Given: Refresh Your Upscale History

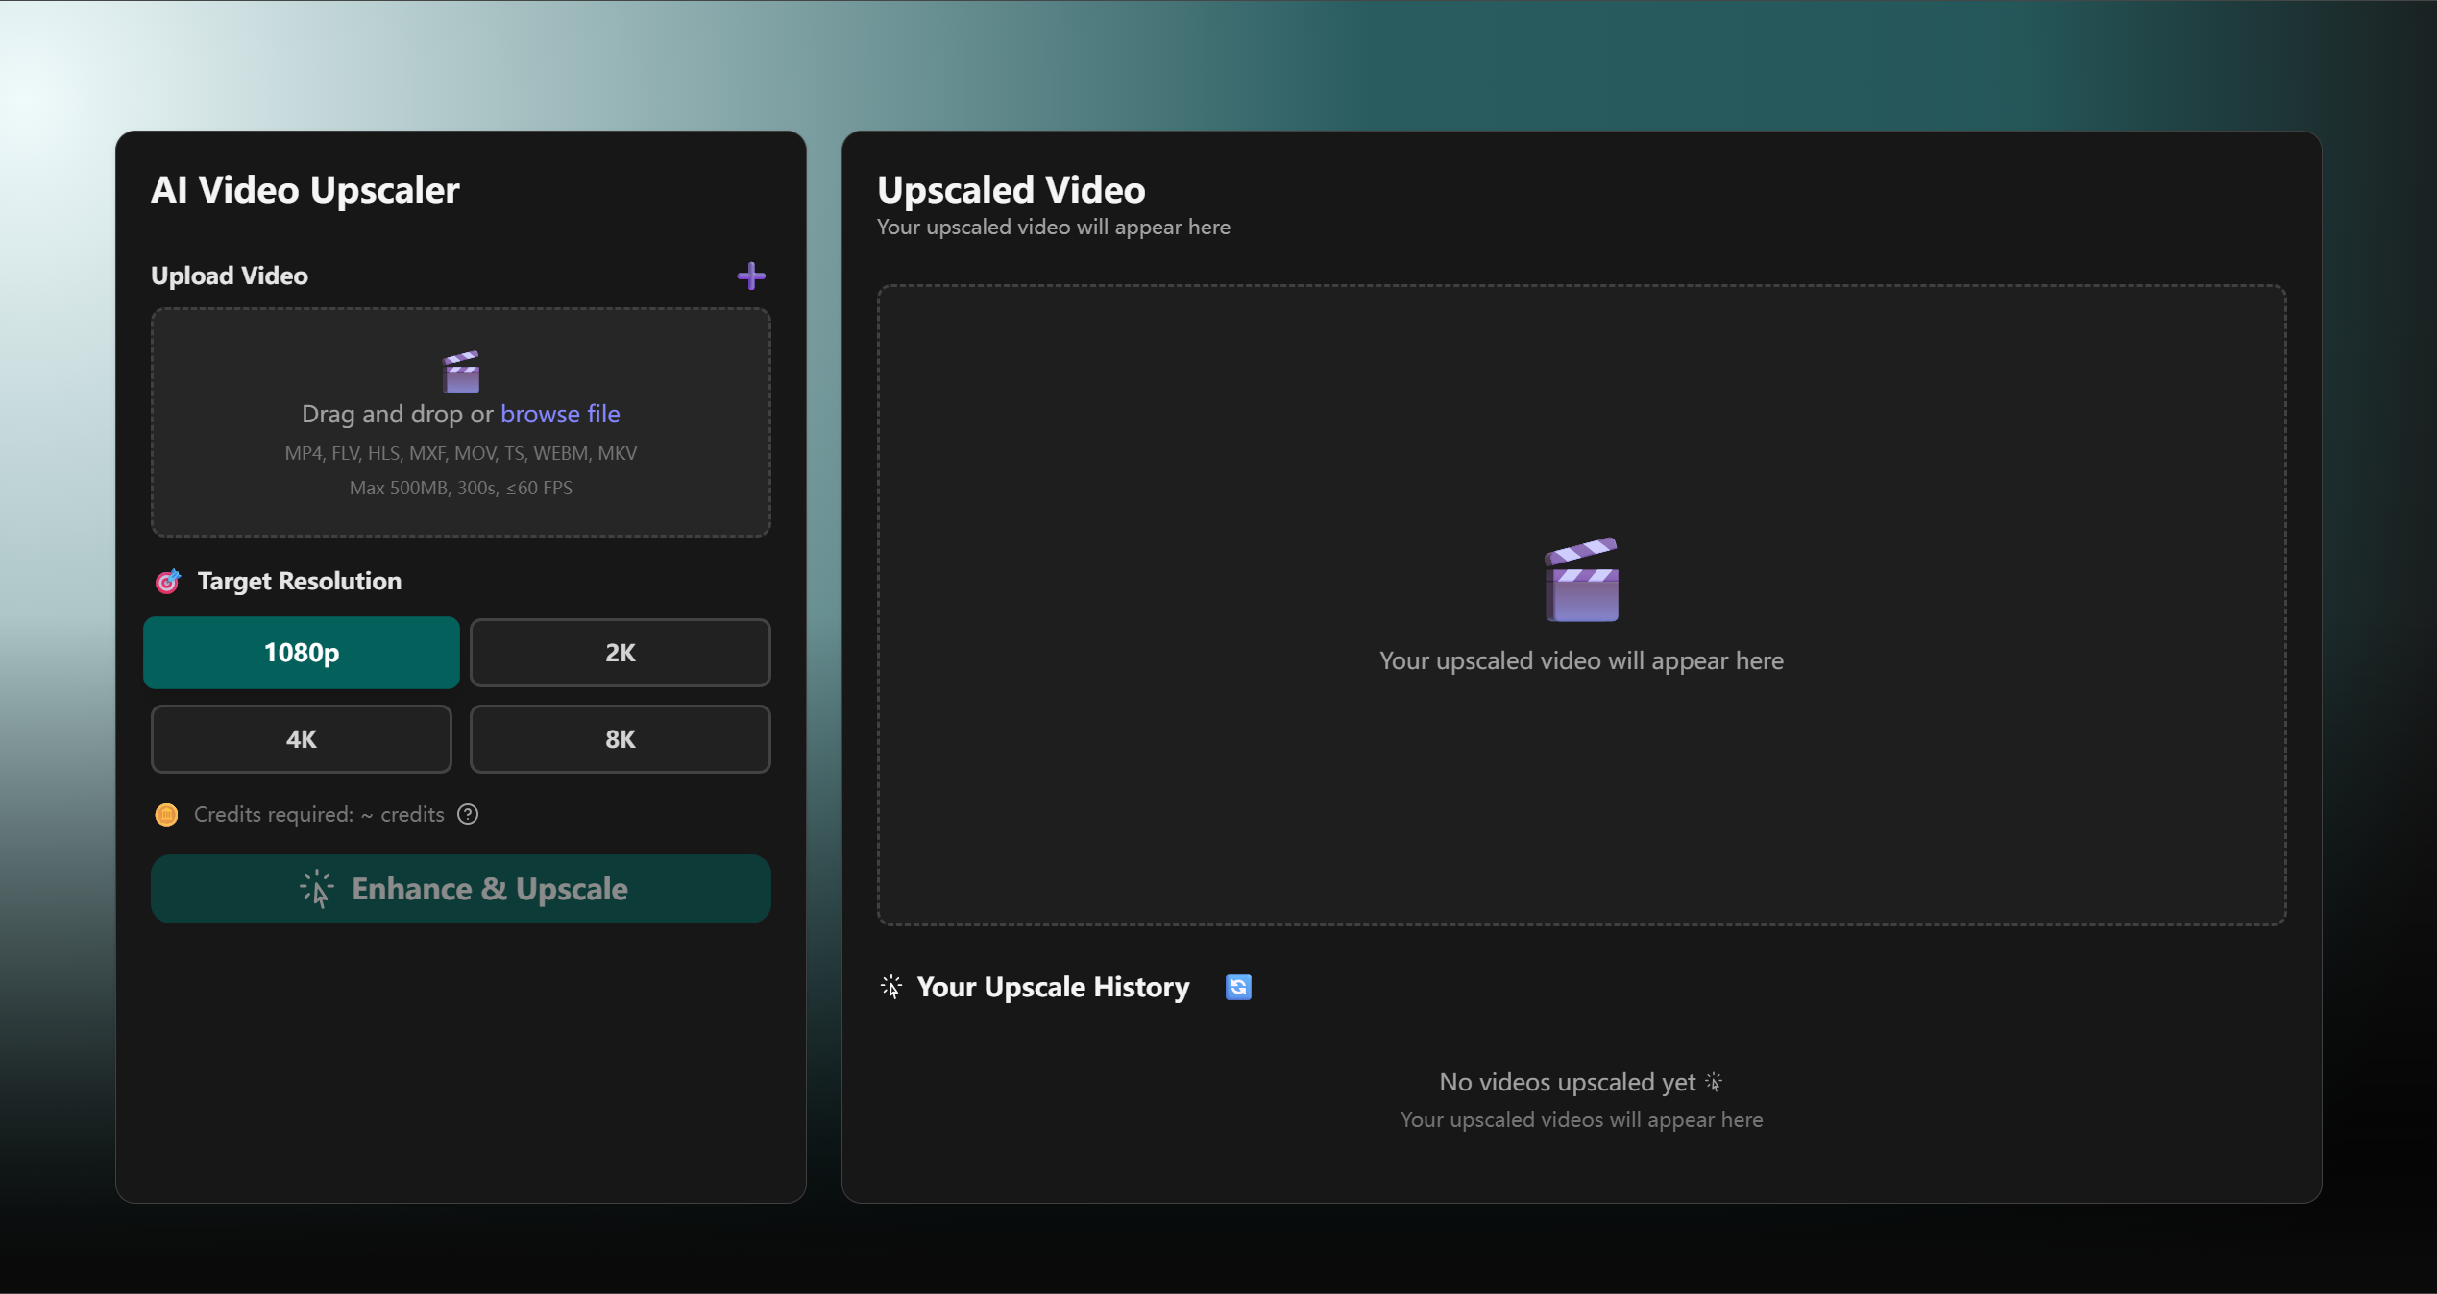Looking at the screenshot, I should (1238, 987).
